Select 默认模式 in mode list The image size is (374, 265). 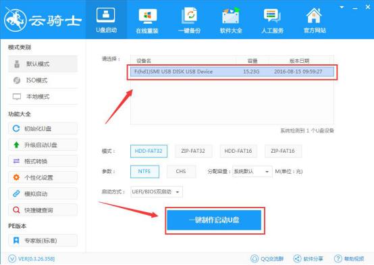click(43, 64)
